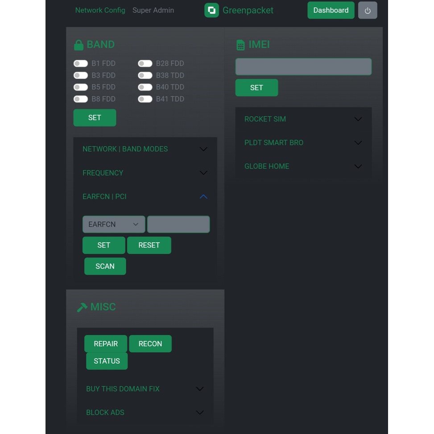Click the Greenpacket logo icon
The height and width of the screenshot is (434, 434).
tap(211, 10)
